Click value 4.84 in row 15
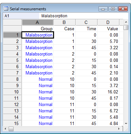Viewport: 131px width, 134px height. pyautogui.click(x=108, y=123)
